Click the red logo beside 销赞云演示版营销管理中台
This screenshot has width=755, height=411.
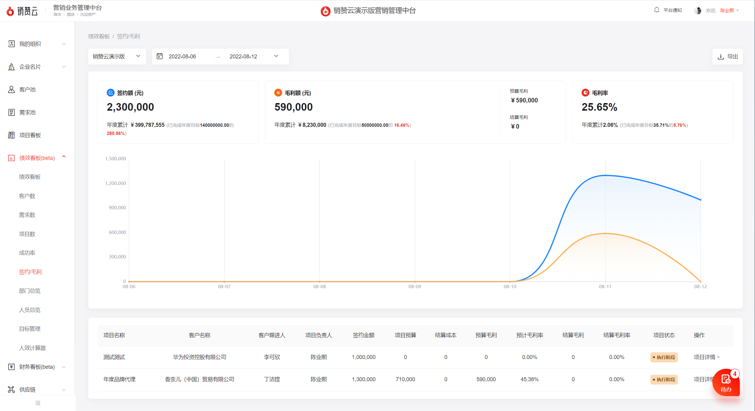click(x=325, y=11)
